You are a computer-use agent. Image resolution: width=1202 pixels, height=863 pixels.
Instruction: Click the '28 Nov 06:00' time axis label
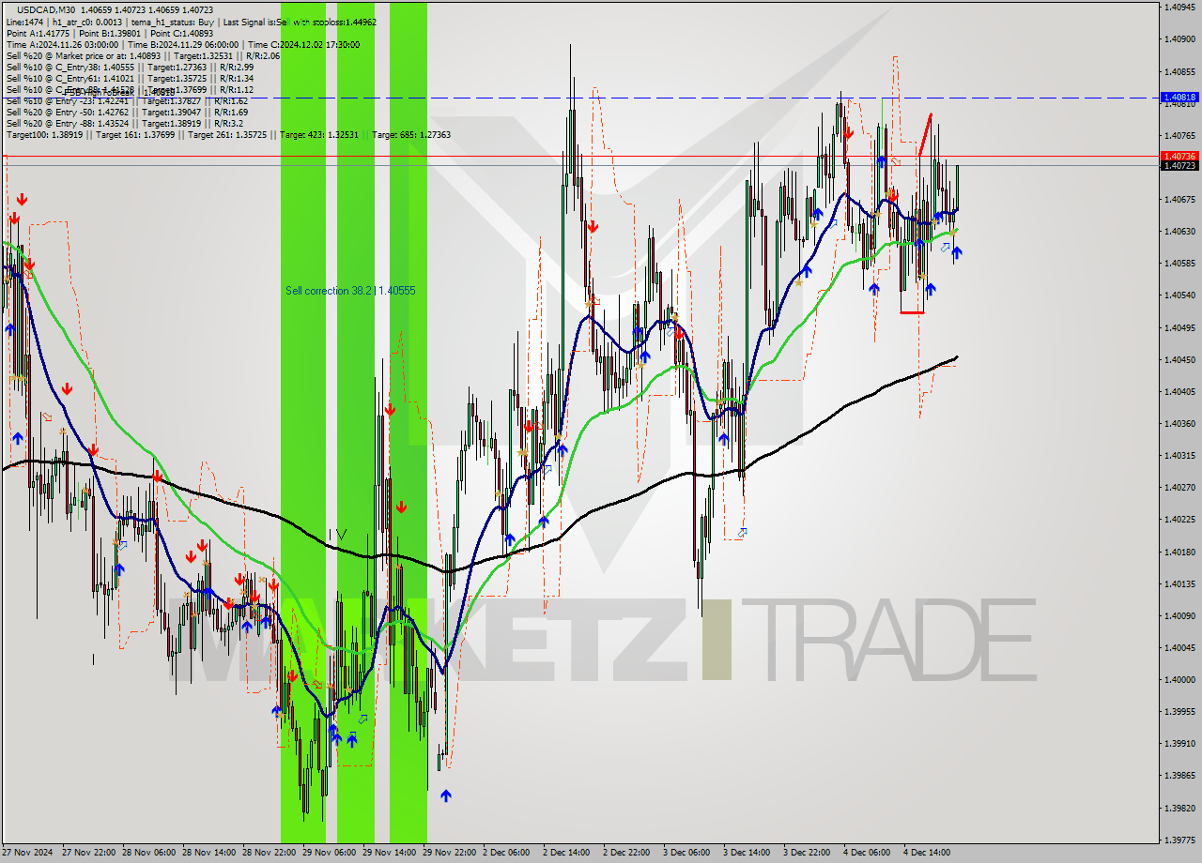[149, 853]
